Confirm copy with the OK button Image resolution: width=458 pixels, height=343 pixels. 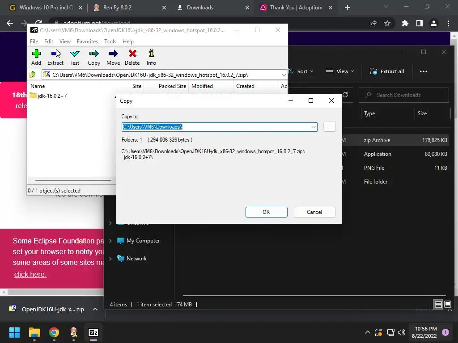click(267, 212)
